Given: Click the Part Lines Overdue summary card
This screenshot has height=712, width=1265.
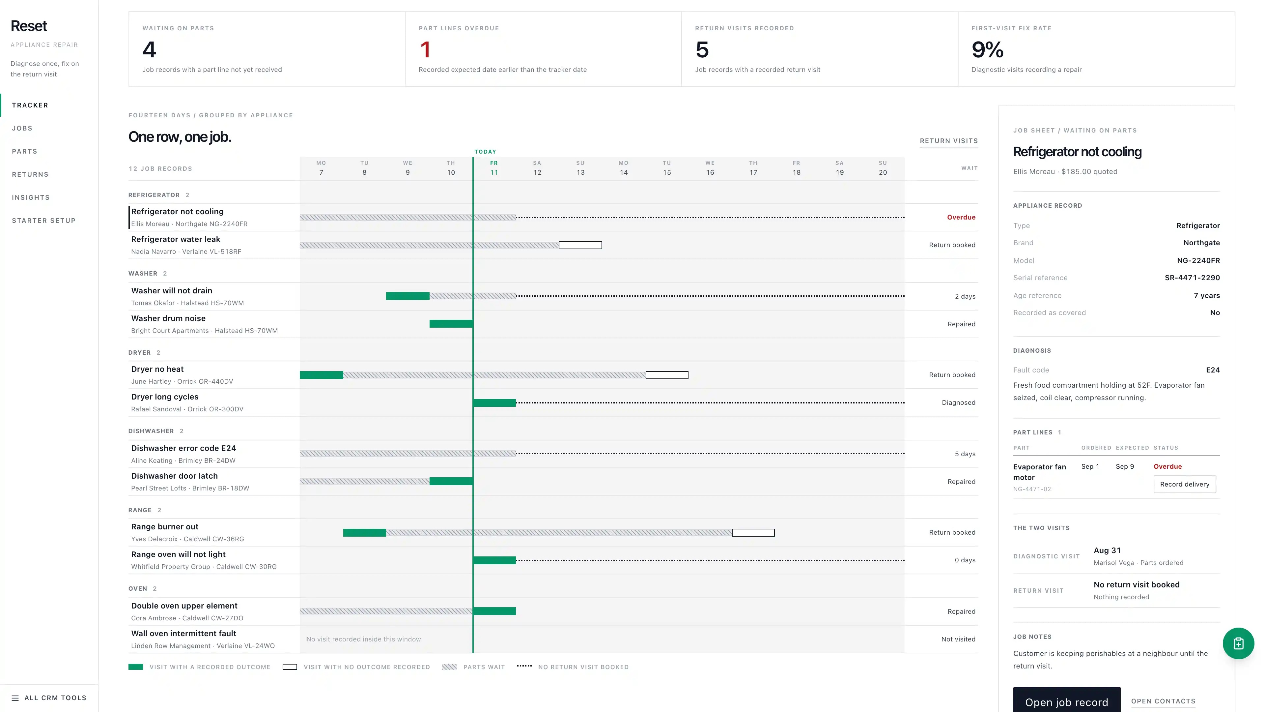Looking at the screenshot, I should click(543, 49).
